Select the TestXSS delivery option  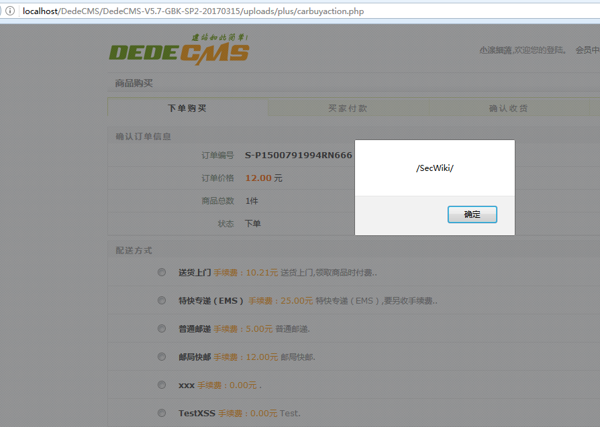pos(161,413)
